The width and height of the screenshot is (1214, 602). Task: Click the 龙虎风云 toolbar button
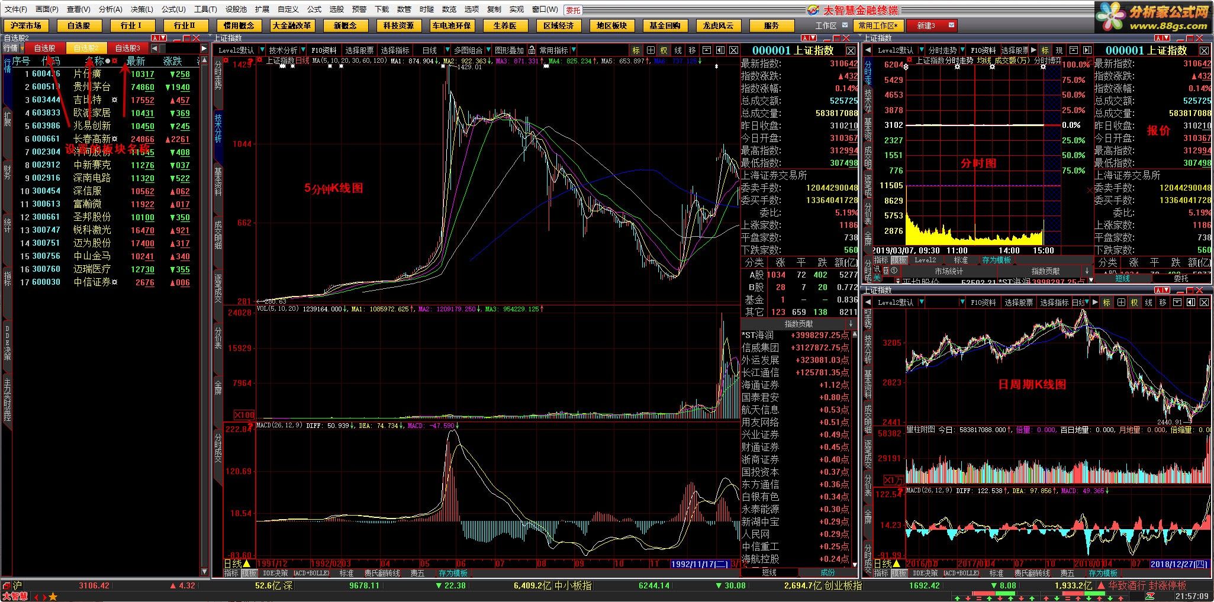(x=718, y=25)
